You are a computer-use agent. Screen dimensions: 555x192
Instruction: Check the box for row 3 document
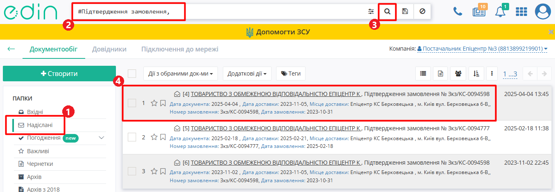pos(132,171)
